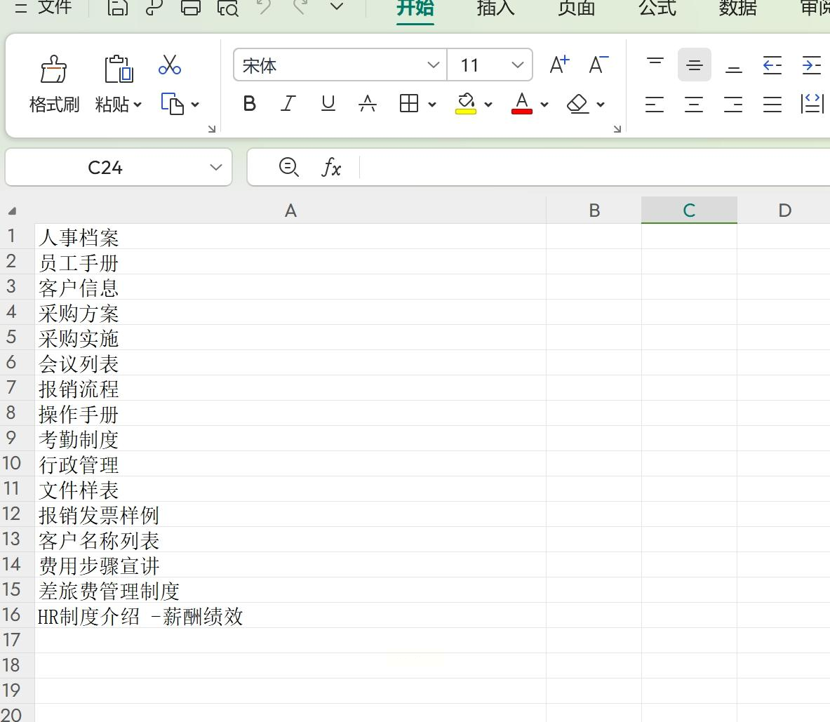The image size is (830, 722).
Task: Click the strikethrough text icon
Action: pyautogui.click(x=368, y=103)
